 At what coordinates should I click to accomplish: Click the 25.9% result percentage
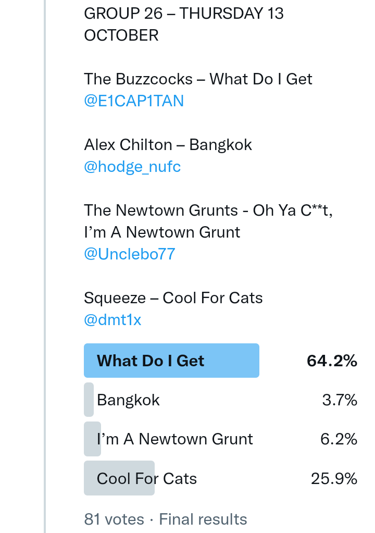click(334, 478)
